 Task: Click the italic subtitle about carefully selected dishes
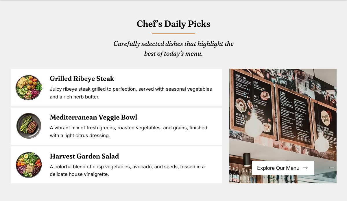173,49
